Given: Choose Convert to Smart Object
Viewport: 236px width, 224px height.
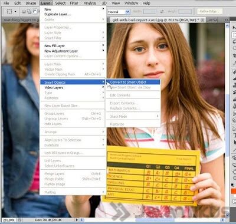Looking at the screenshot, I should [x=133, y=82].
